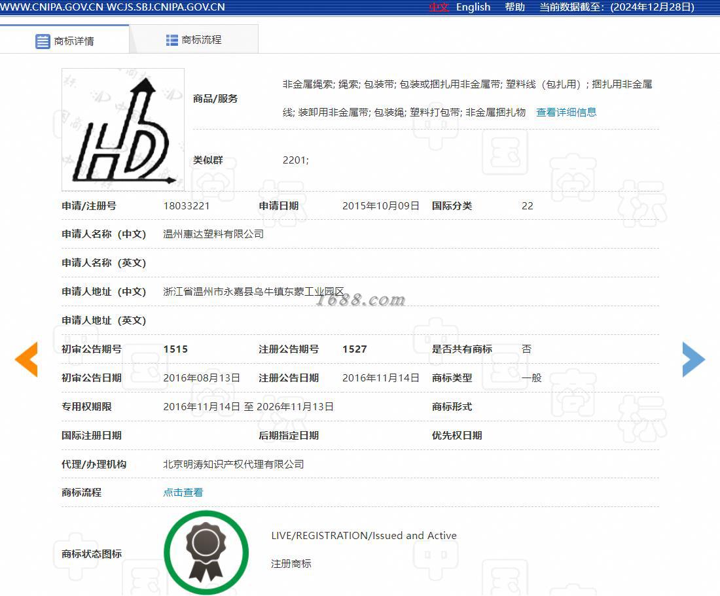The width and height of the screenshot is (720, 596).
Task: Select international class value 22
Action: pyautogui.click(x=527, y=206)
